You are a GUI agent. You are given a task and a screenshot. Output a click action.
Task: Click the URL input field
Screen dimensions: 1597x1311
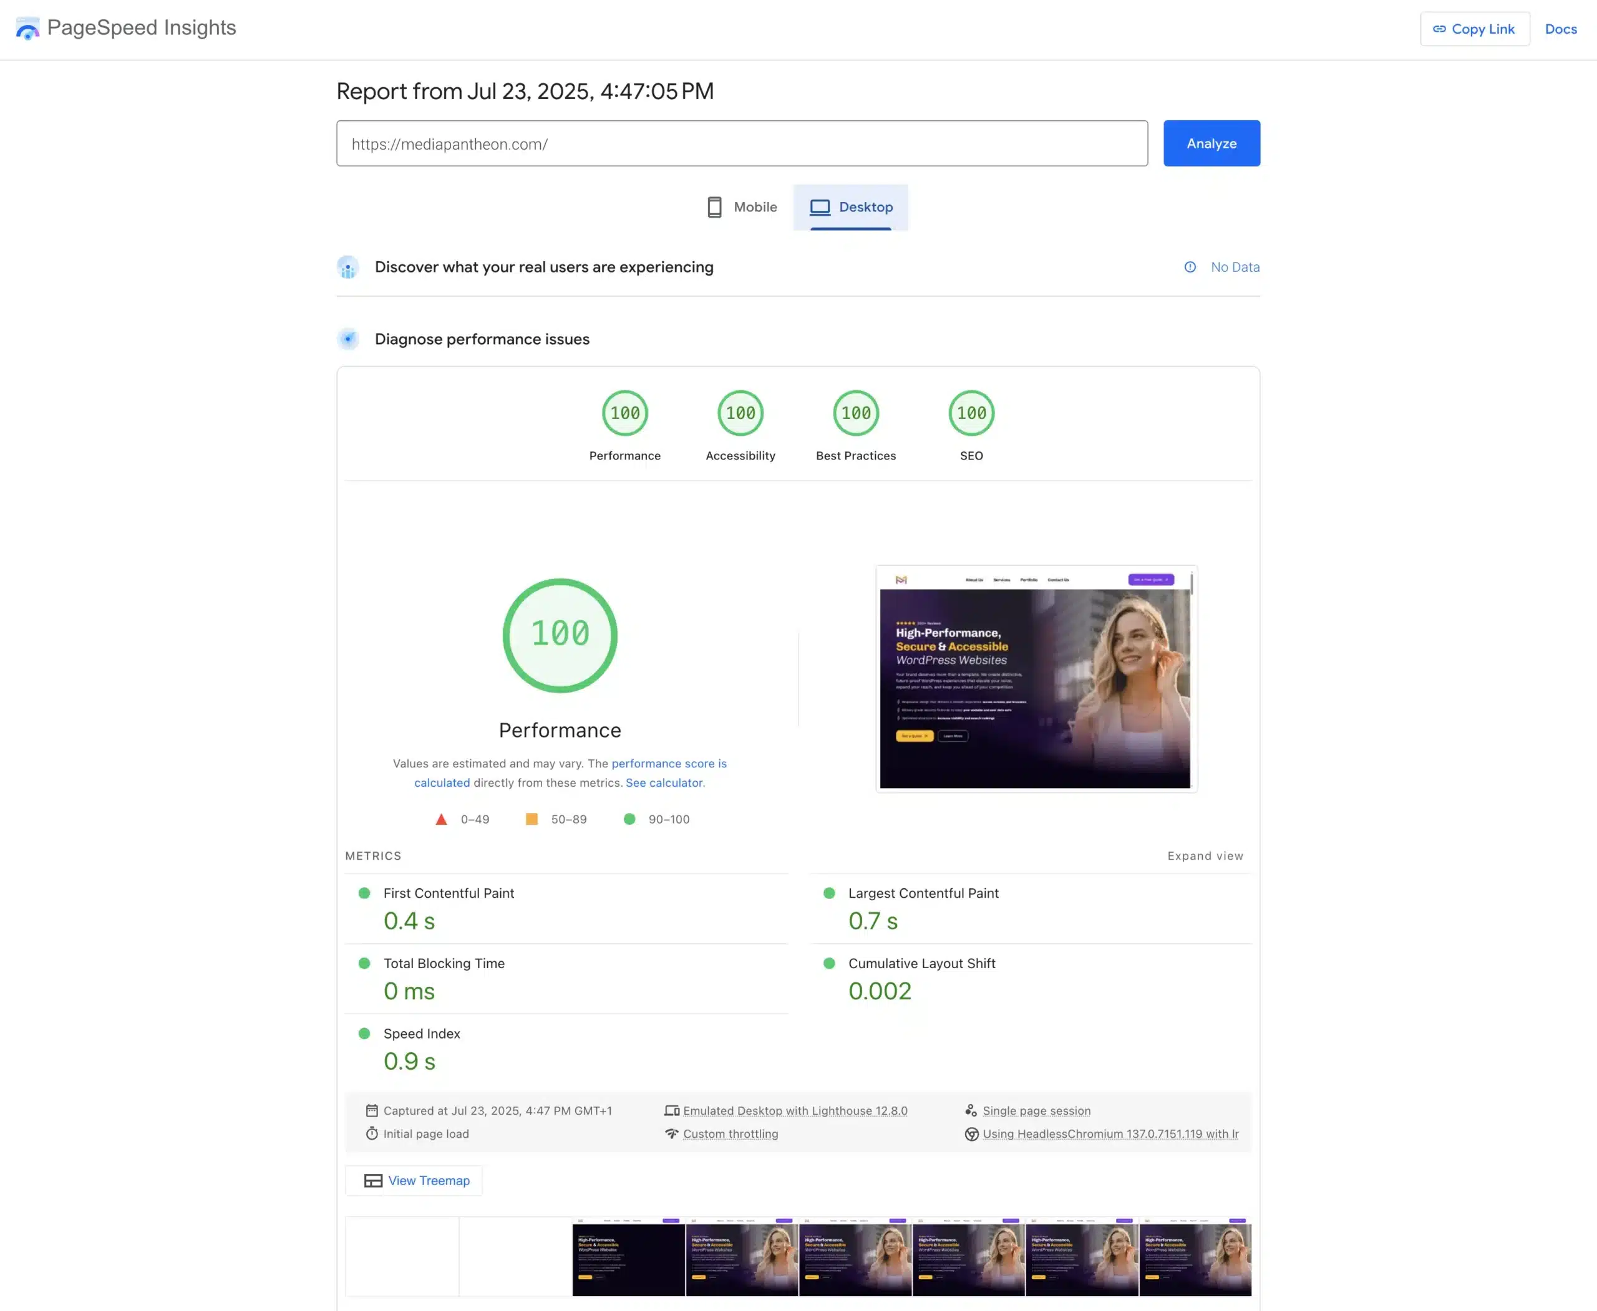point(742,143)
